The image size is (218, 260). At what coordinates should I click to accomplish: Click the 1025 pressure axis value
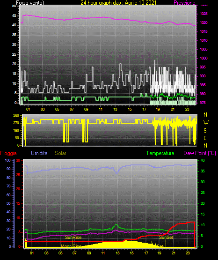pos(203,14)
